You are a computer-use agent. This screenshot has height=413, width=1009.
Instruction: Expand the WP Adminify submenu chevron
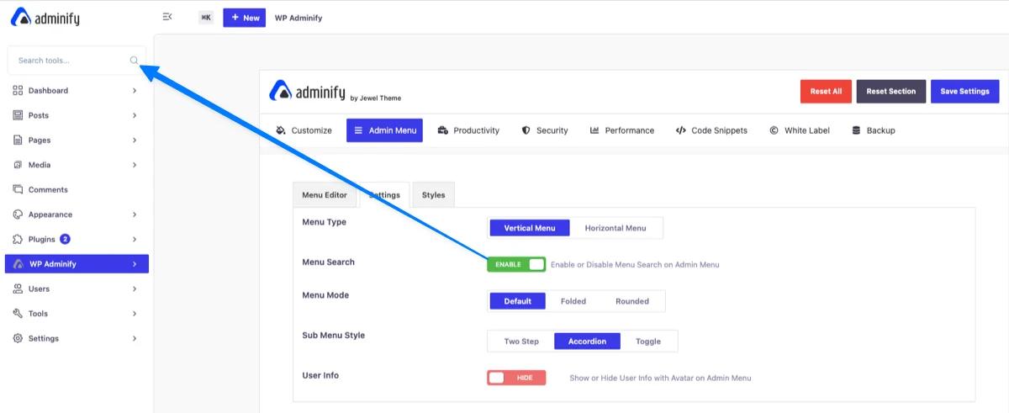click(135, 264)
